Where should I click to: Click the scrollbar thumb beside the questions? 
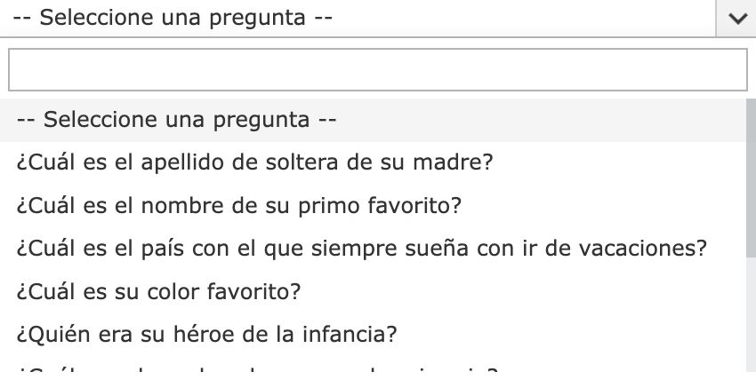coord(751,178)
